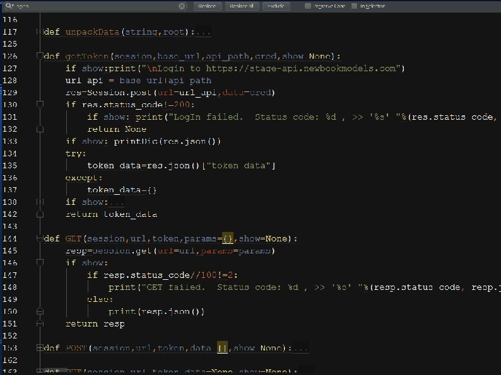Expand the ellipsis placeholder after POST definition

[301, 348]
